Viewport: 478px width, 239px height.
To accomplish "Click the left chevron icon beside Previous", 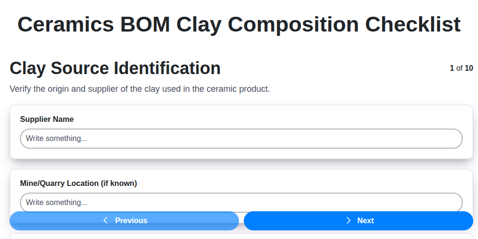I will [106, 220].
